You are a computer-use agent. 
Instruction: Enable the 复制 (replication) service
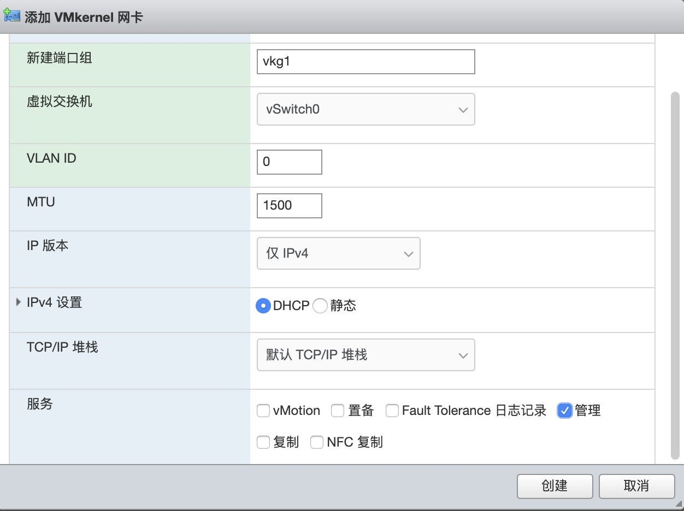click(263, 442)
